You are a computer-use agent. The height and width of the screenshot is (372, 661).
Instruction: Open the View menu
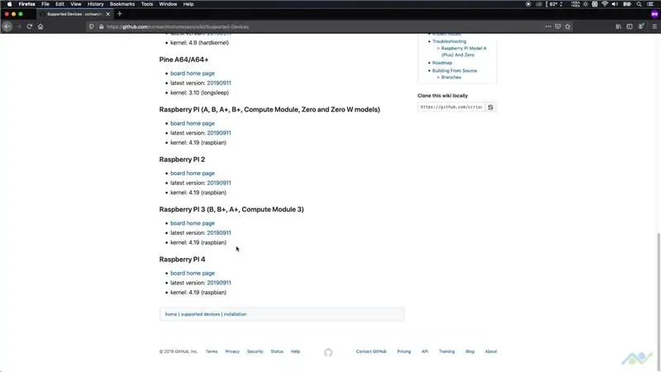76,4
